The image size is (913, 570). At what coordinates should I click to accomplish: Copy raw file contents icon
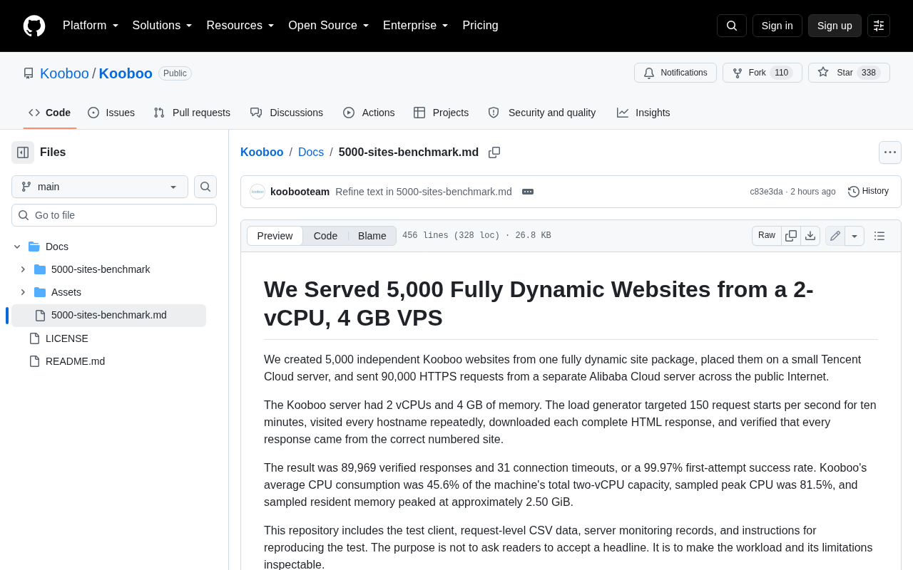(x=791, y=236)
